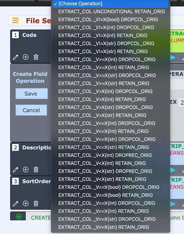184x234 pixels.
Task: Edit the SortOrder field with pencil icon
Action: tap(15, 204)
